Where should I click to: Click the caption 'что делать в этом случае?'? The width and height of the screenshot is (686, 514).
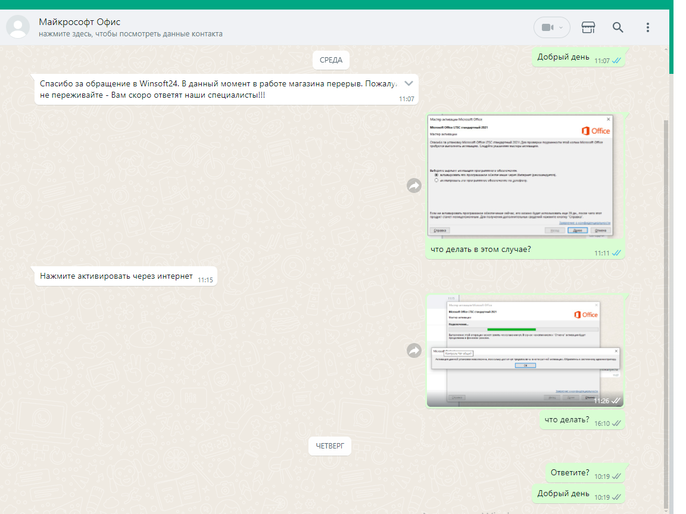pyautogui.click(x=481, y=250)
